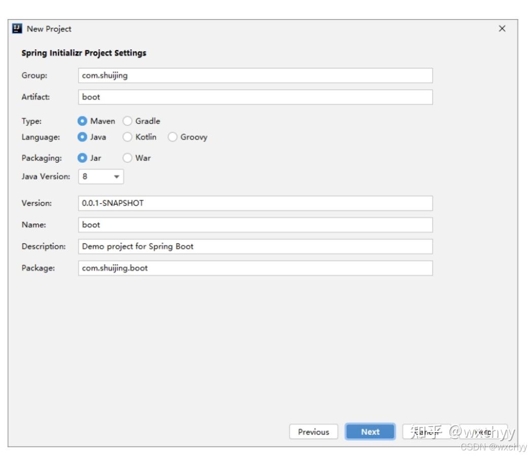This screenshot has width=529, height=456.
Task: Close the New Project dialog
Action: pos(502,29)
